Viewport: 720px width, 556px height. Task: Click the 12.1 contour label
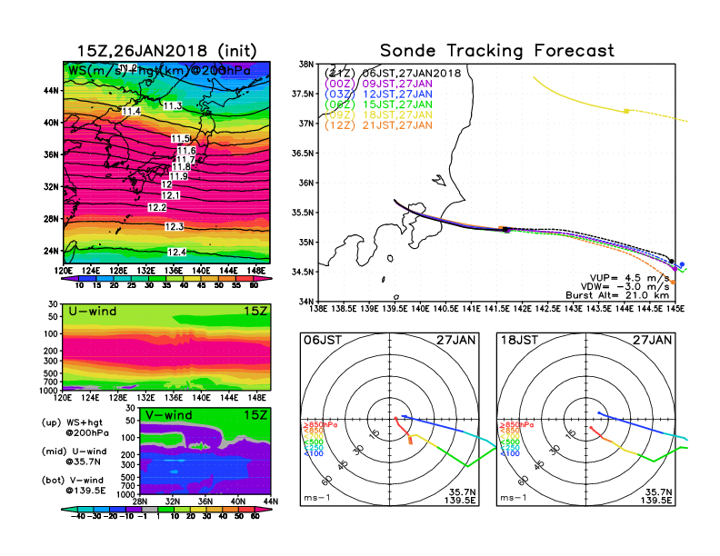point(170,195)
